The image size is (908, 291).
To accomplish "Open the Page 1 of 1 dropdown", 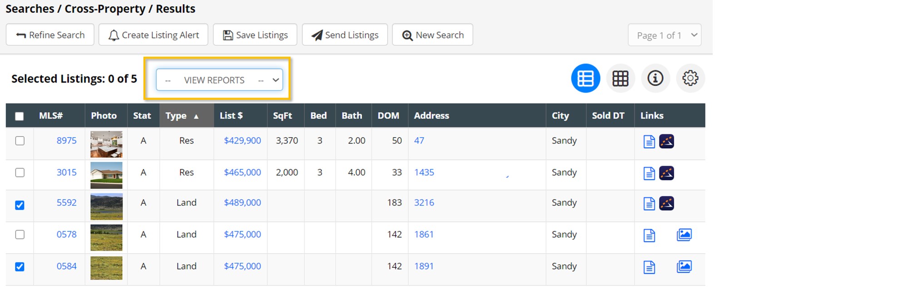I will point(664,35).
